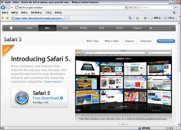Click the blue Download Now button
Viewport: 181px width, 130px height.
166,41
